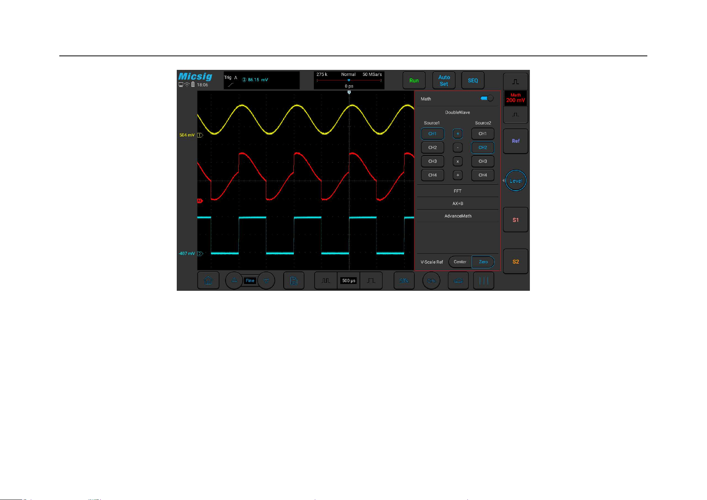Tap the -407 mV channel 2 label
This screenshot has height=500, width=707.
pos(187,253)
